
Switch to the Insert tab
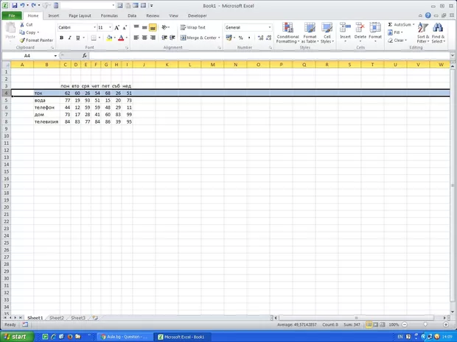click(x=54, y=15)
